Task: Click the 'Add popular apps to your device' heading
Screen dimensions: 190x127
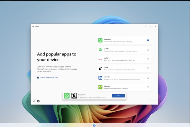Action: click(57, 57)
